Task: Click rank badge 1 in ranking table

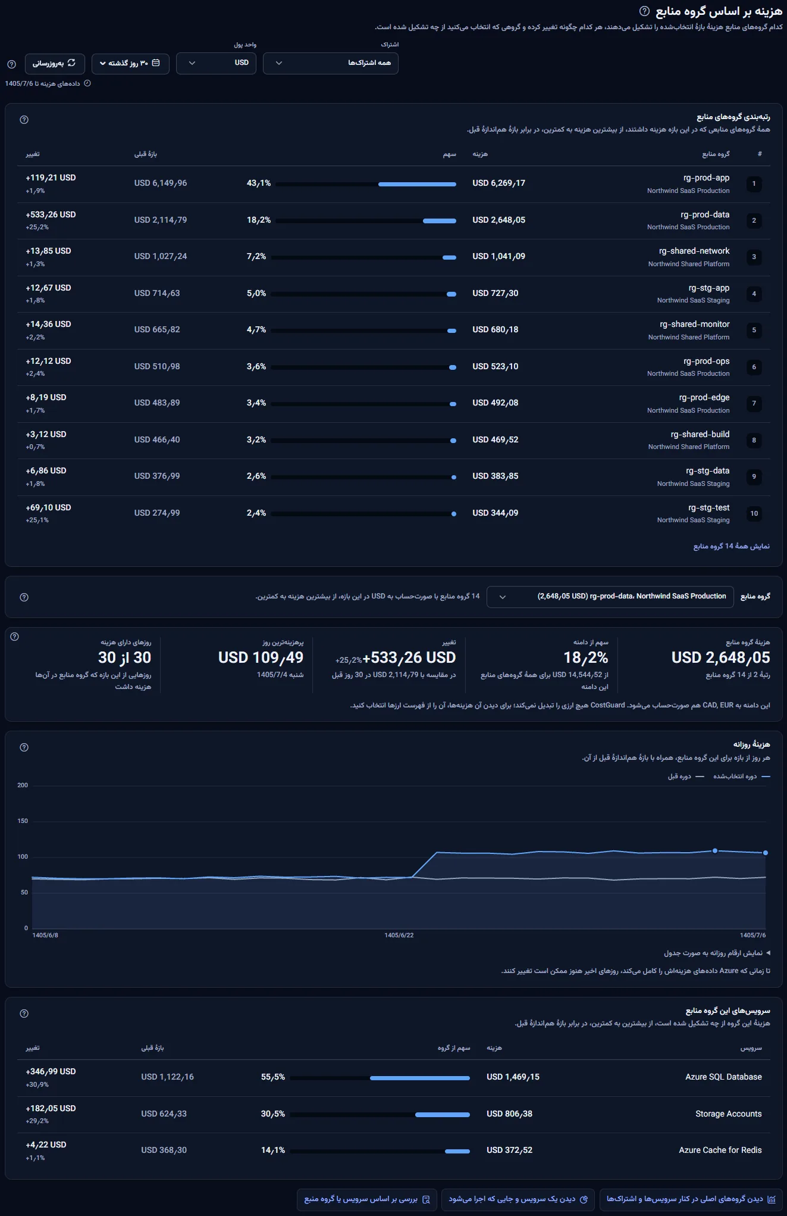Action: [x=754, y=184]
